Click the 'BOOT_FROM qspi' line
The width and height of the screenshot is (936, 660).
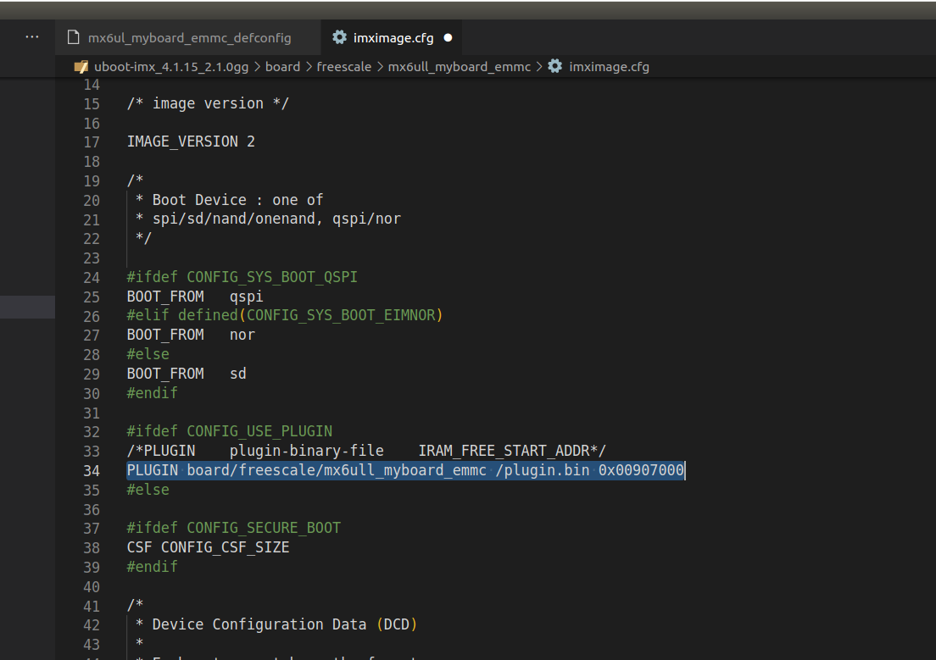(x=195, y=297)
